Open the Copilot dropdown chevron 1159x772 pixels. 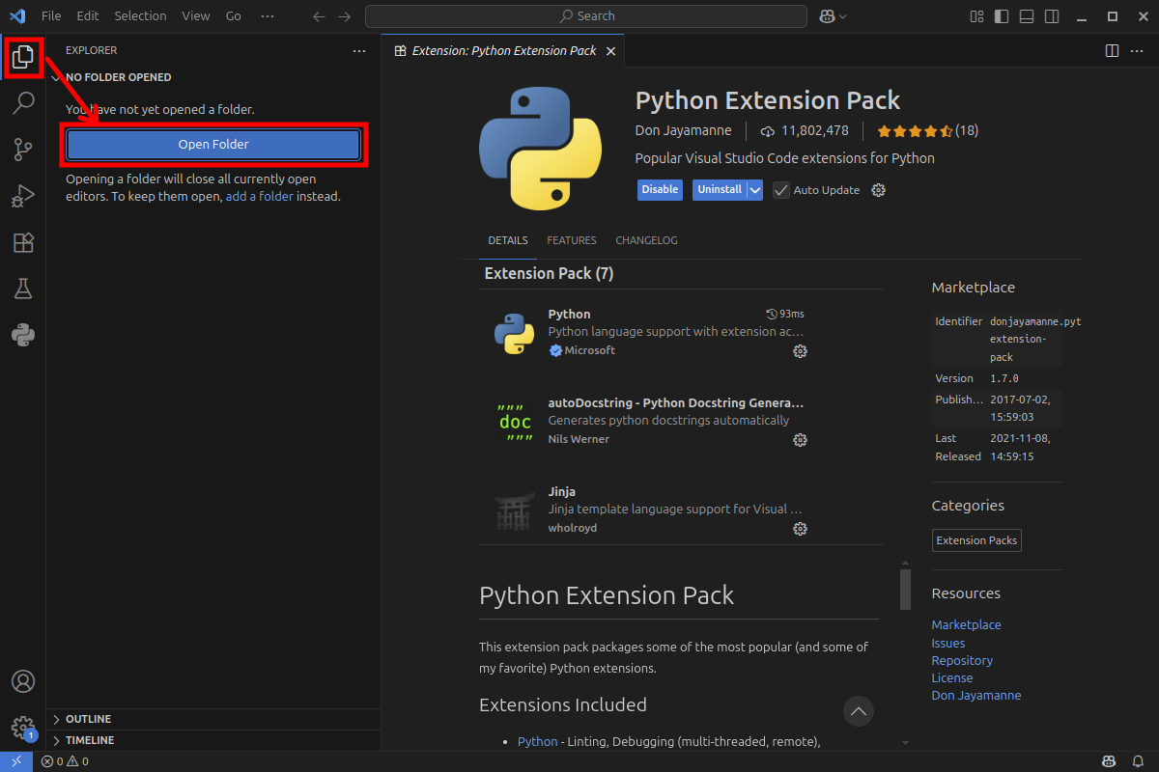843,16
